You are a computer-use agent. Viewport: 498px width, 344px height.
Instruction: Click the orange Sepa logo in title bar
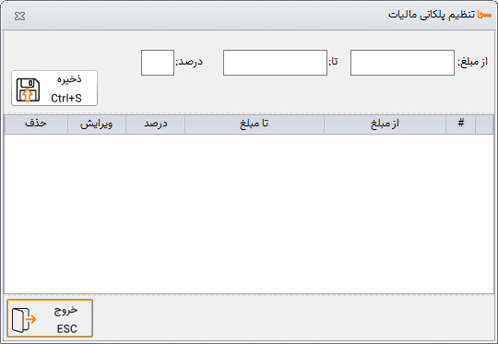pyautogui.click(x=484, y=15)
